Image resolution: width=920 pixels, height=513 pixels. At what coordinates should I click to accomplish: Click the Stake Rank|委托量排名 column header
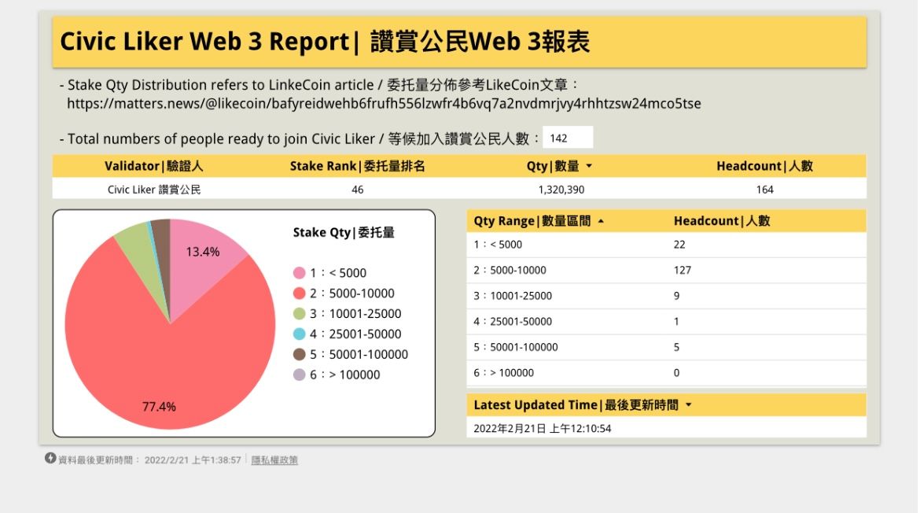click(x=357, y=166)
